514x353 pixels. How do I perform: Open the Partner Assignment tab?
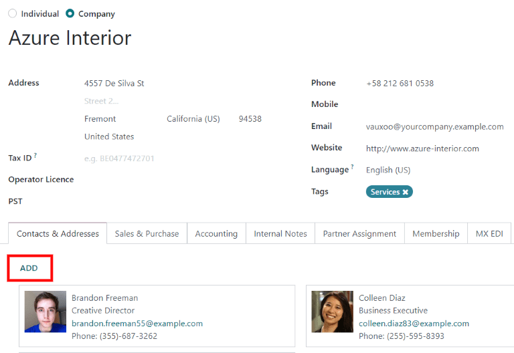coord(359,234)
